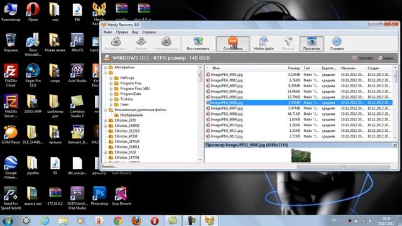
Task: Open the AfterFX desktop shortcut
Action: point(77,43)
